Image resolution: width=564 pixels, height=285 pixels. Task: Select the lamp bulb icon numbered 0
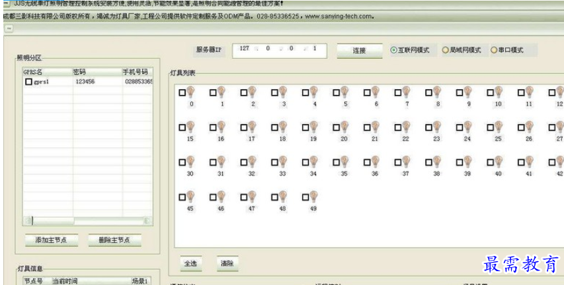tap(190, 92)
